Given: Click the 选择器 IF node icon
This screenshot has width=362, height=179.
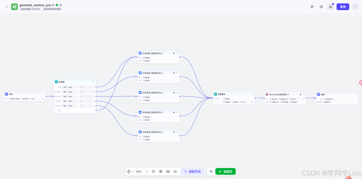Looking at the screenshot, I should click(x=56, y=82).
